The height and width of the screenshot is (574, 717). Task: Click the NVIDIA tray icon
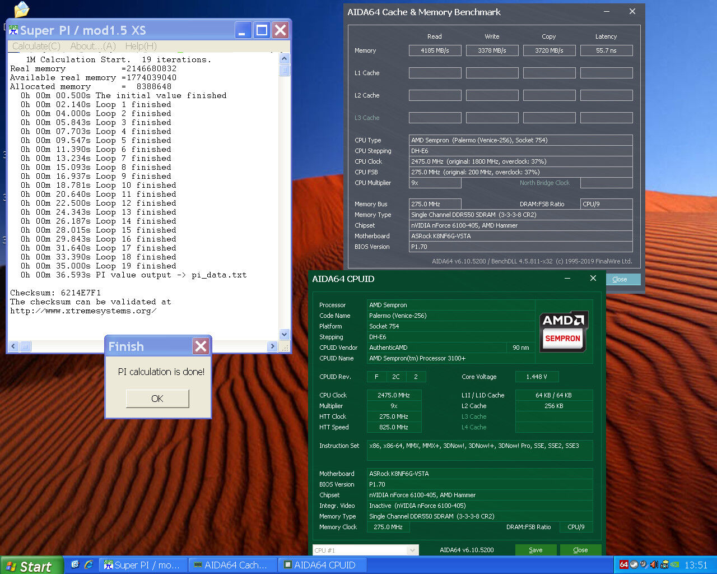tap(674, 564)
